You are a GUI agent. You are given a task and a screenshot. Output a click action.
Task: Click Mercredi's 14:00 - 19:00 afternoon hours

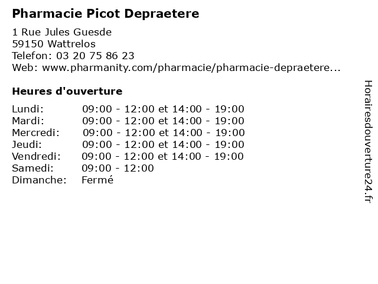pos(208,133)
